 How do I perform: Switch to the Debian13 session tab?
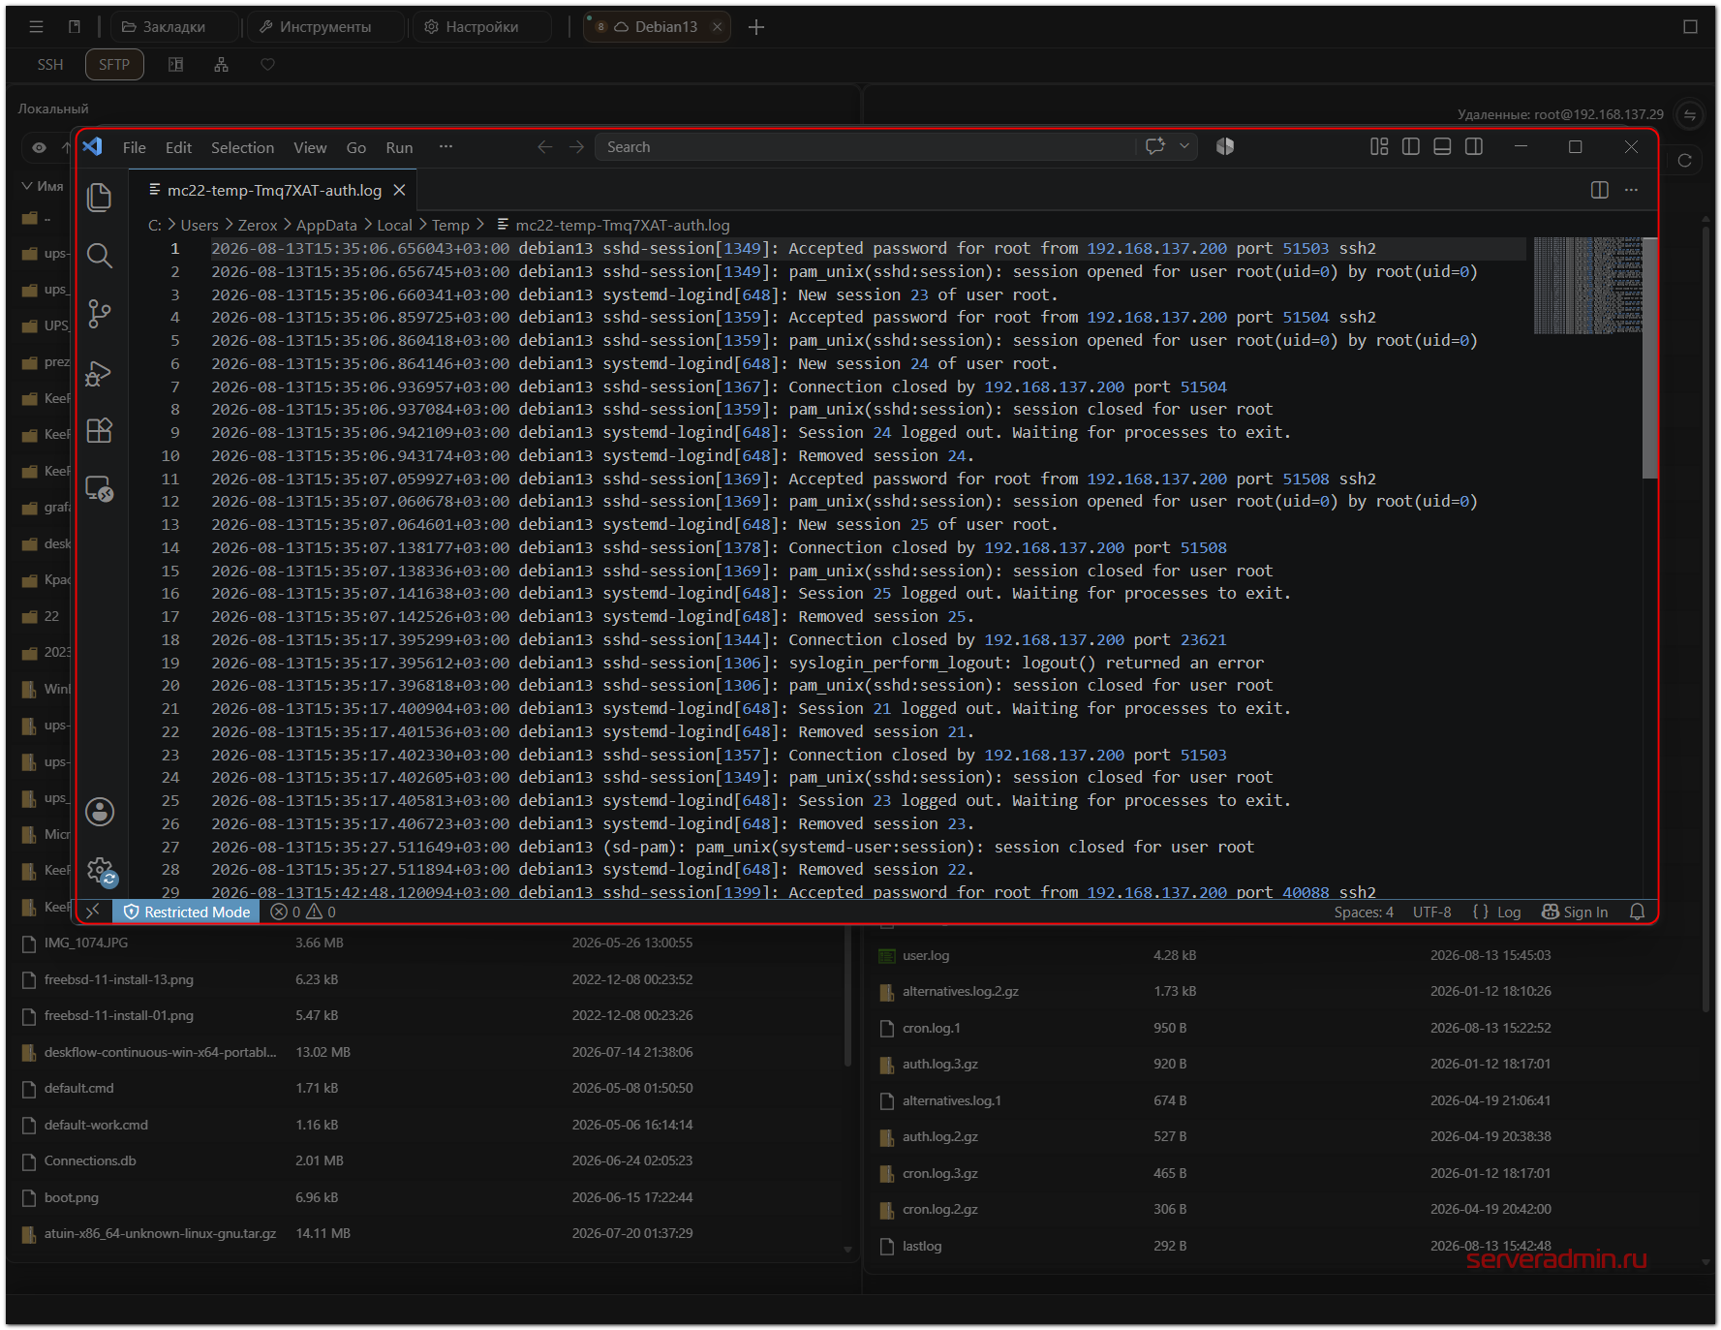[655, 27]
